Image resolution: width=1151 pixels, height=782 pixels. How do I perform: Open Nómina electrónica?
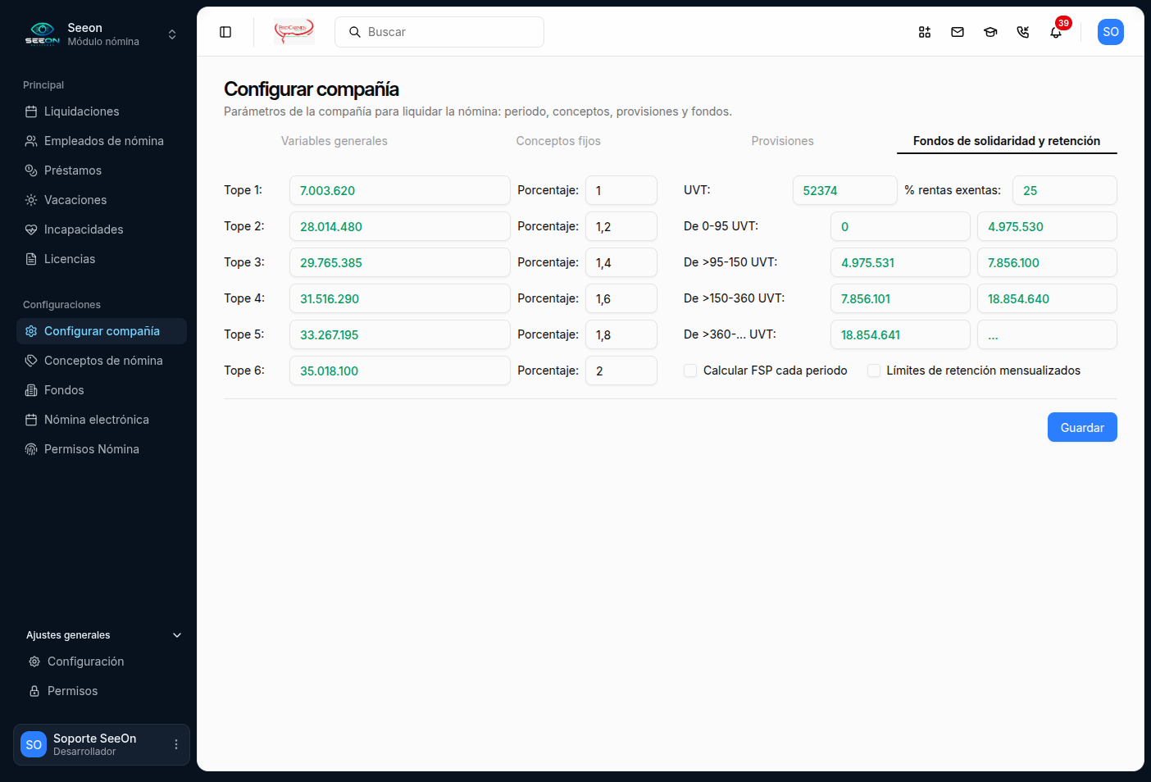102,420
